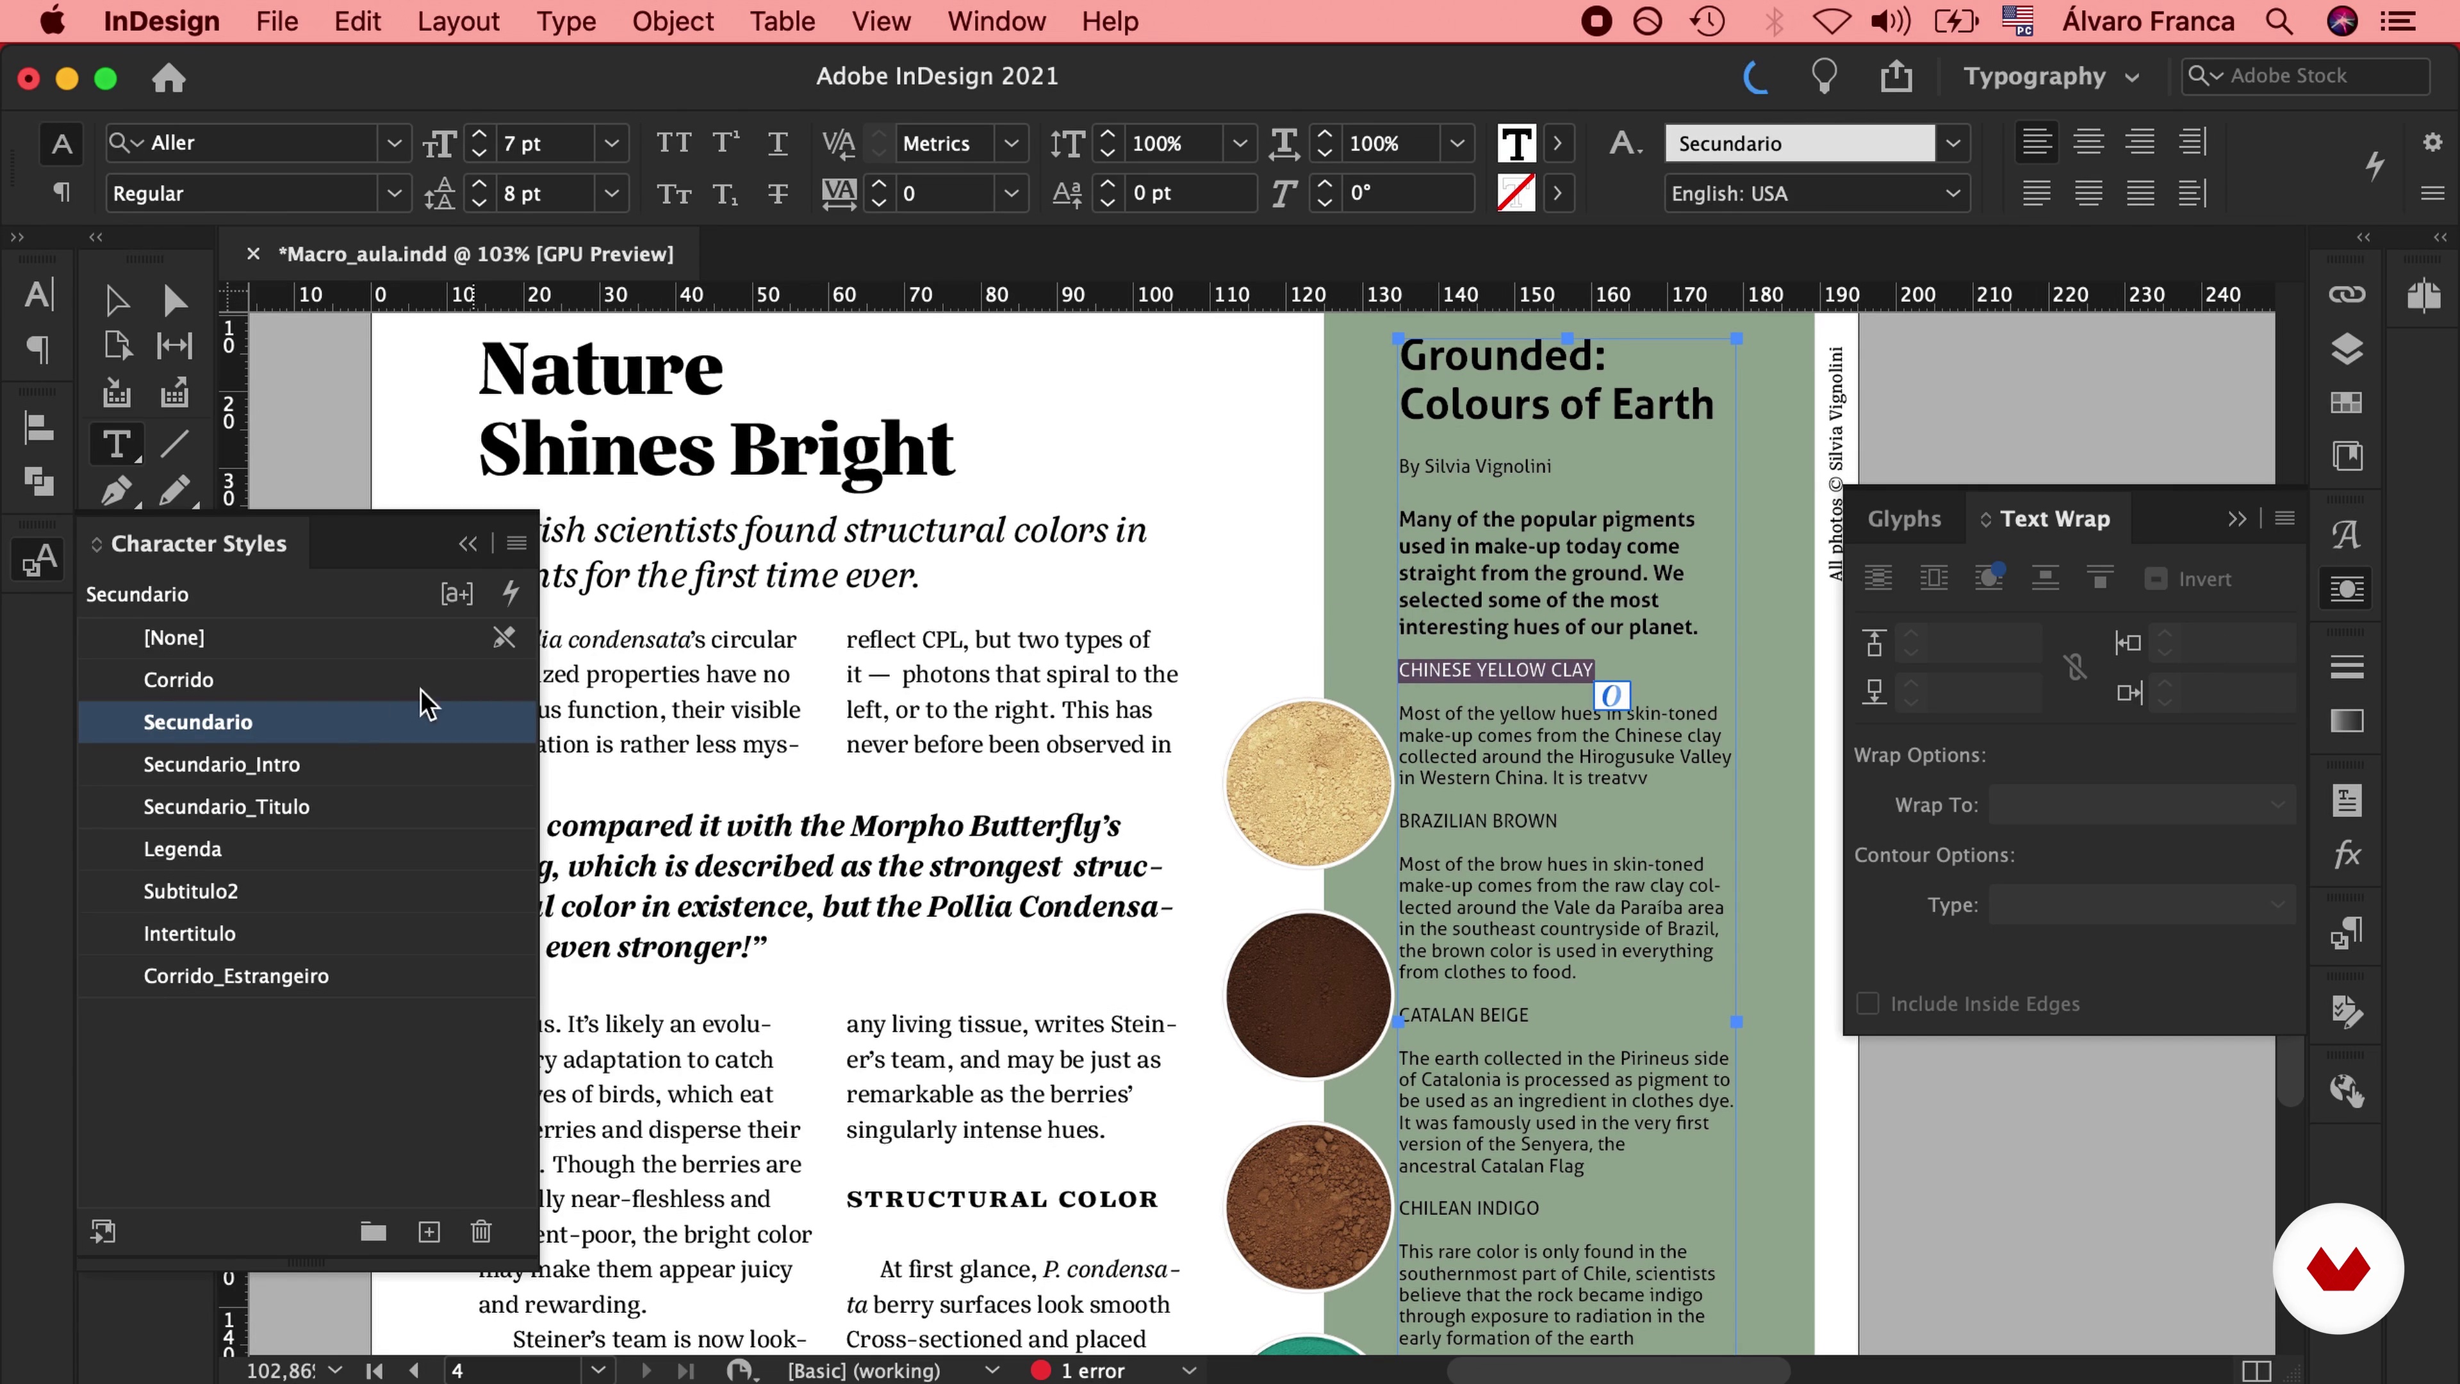Select the Page tool
Image resolution: width=2460 pixels, height=1384 pixels.
tap(117, 346)
